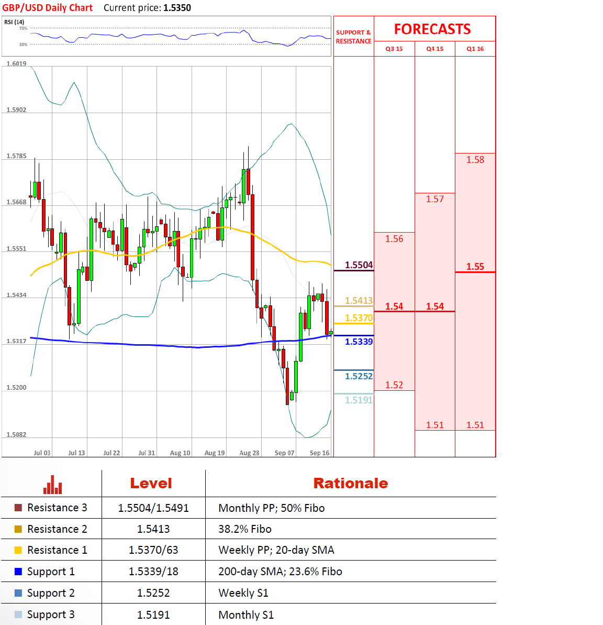Click the Weekly PP; 20-day SMA rationale
This screenshot has height=625, width=603.
tap(276, 551)
